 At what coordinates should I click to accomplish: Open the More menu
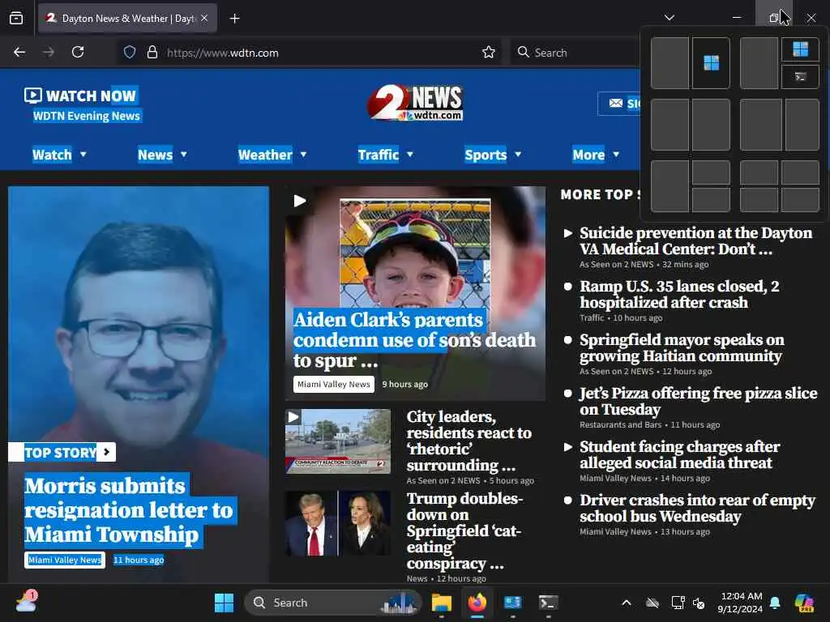coord(588,155)
